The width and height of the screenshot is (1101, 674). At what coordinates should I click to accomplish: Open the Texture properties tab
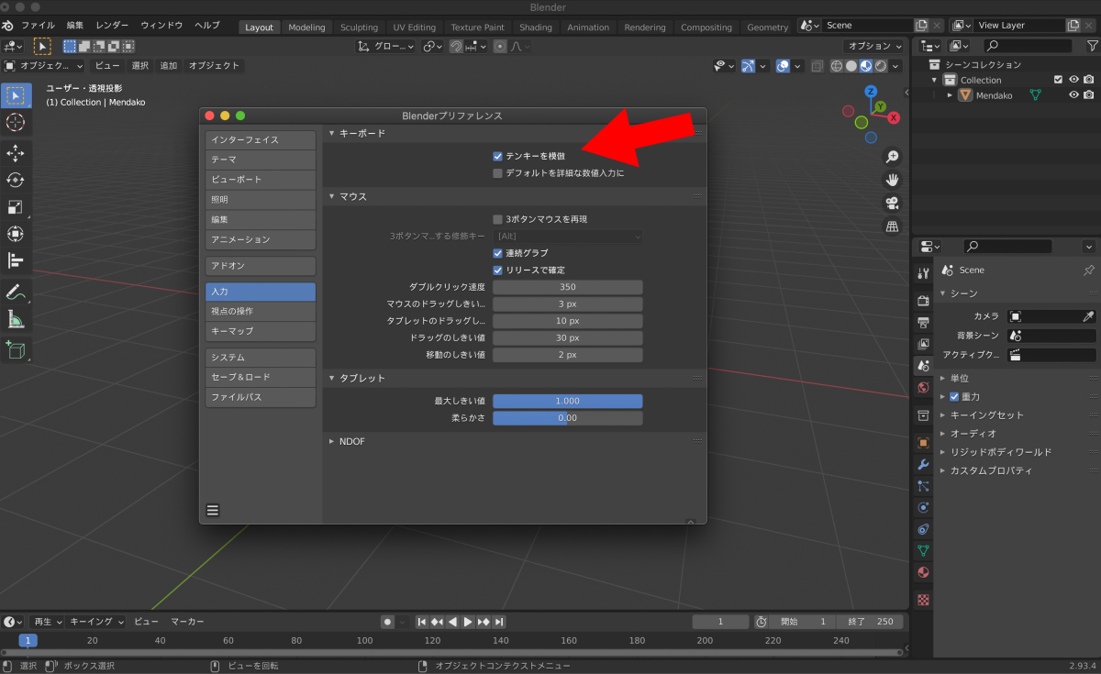tap(923, 600)
